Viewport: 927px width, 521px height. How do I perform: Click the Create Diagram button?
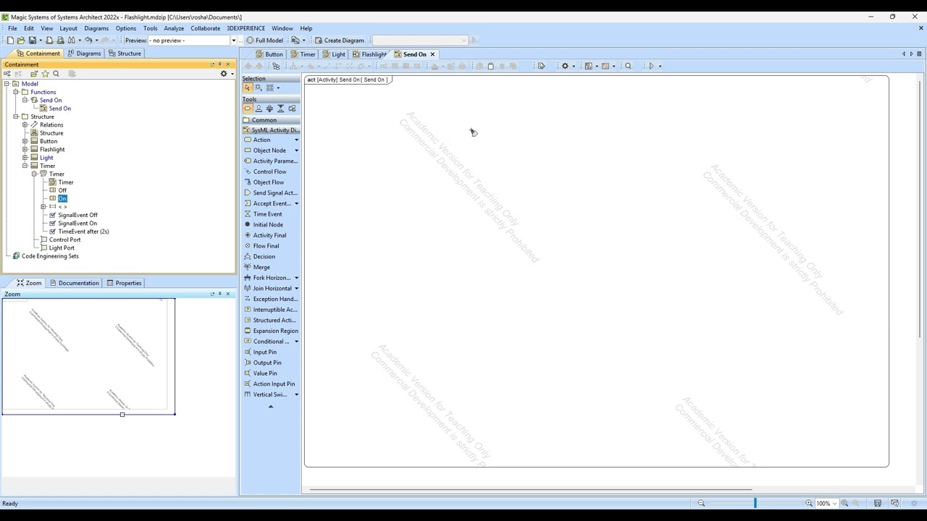(339, 41)
